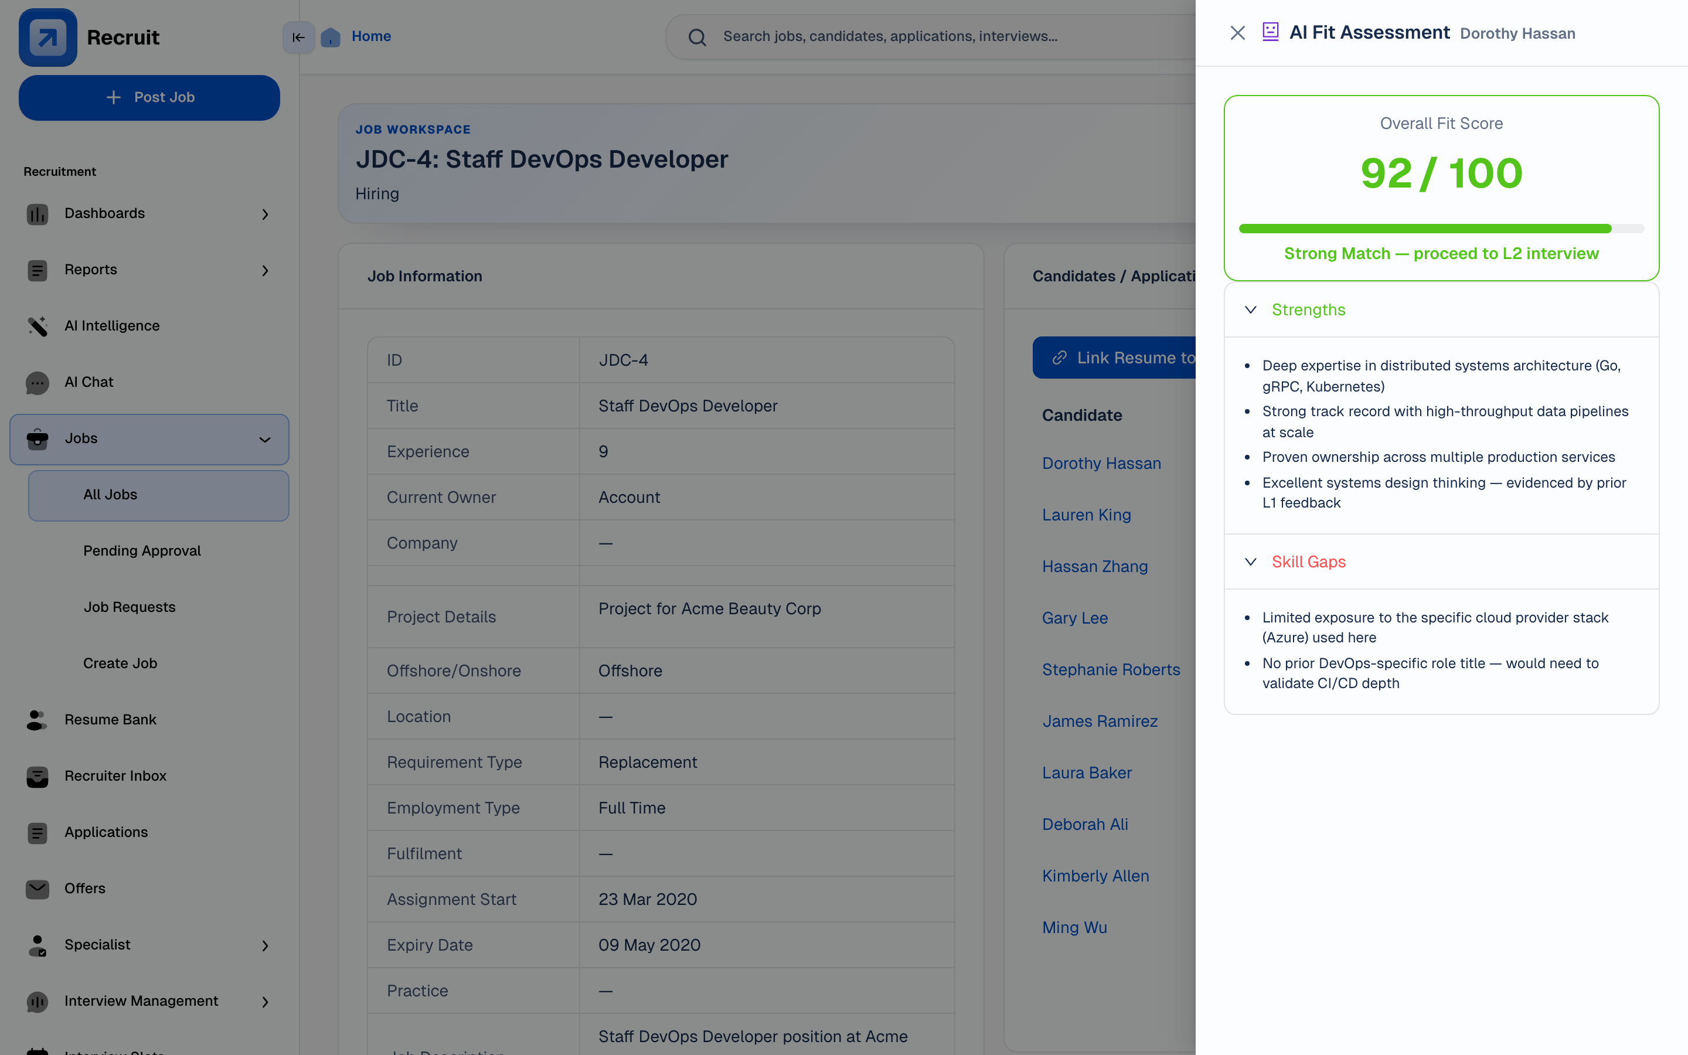Image resolution: width=1688 pixels, height=1055 pixels.
Task: Open Lauren King's candidate link
Action: [1086, 515]
